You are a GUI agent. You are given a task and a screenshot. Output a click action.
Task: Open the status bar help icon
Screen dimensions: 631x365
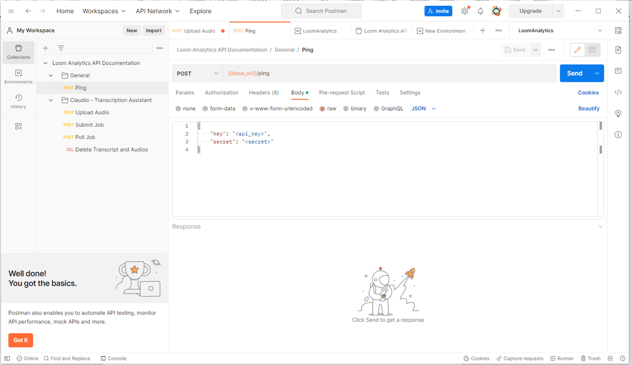tap(623, 358)
